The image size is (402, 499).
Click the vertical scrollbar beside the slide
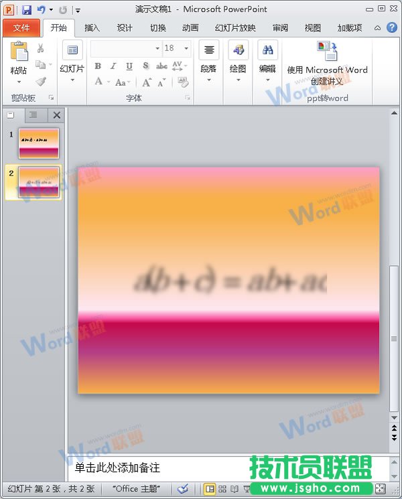394,268
